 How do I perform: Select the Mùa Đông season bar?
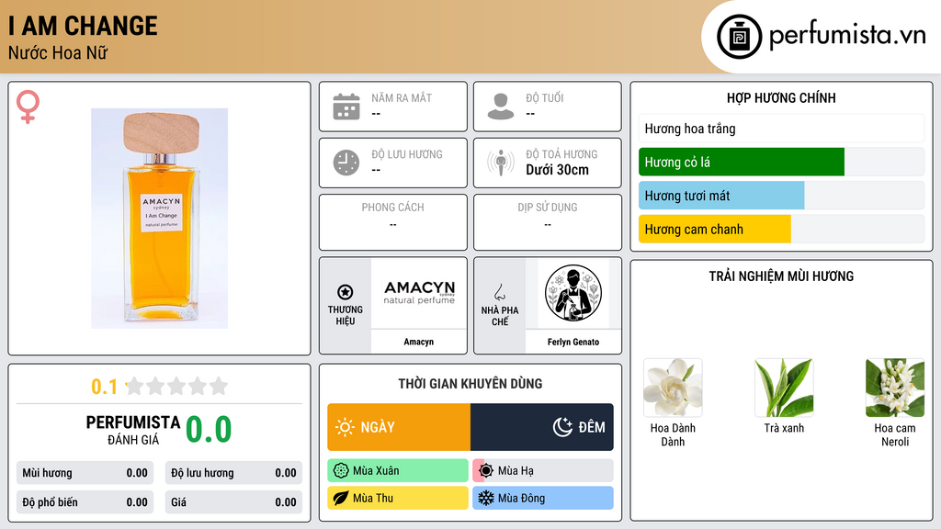click(543, 498)
